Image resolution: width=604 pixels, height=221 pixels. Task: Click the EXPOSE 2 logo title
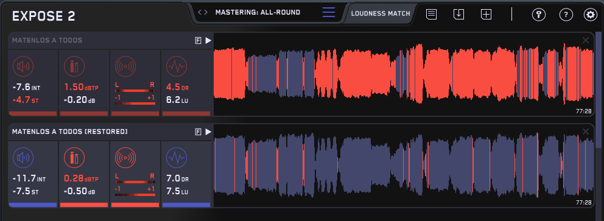(43, 16)
